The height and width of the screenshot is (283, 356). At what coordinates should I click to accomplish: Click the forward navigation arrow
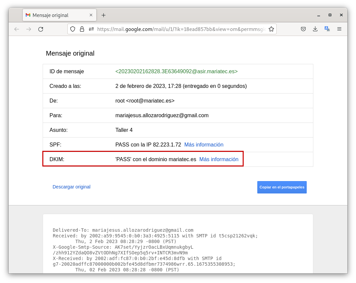coord(29,29)
